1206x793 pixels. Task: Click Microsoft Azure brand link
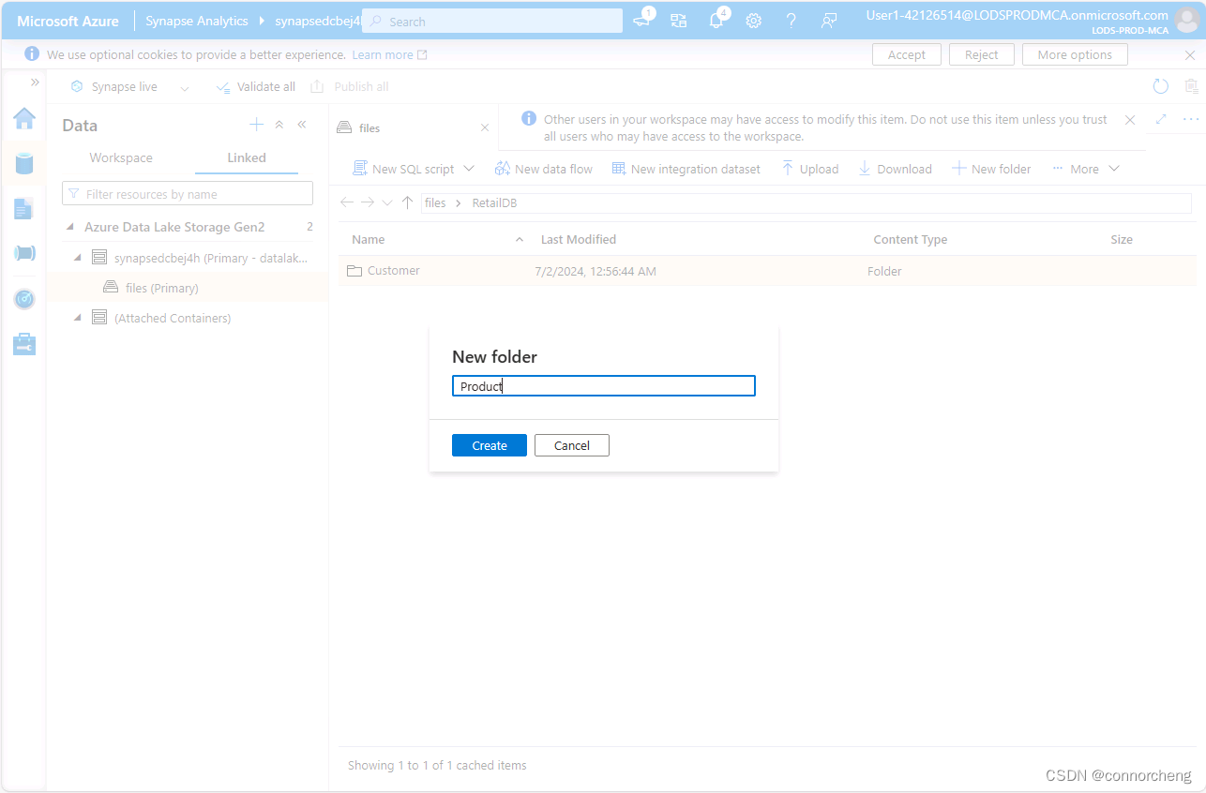pos(68,21)
